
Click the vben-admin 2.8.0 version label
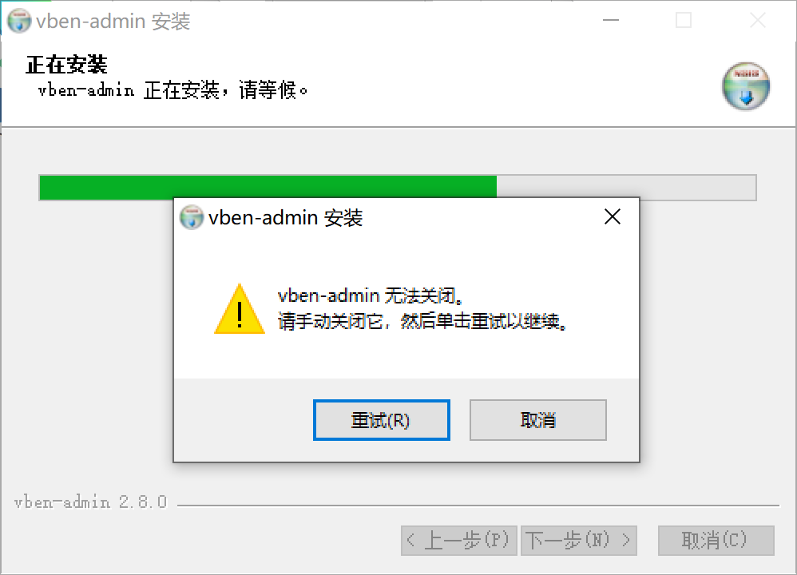coord(90,502)
